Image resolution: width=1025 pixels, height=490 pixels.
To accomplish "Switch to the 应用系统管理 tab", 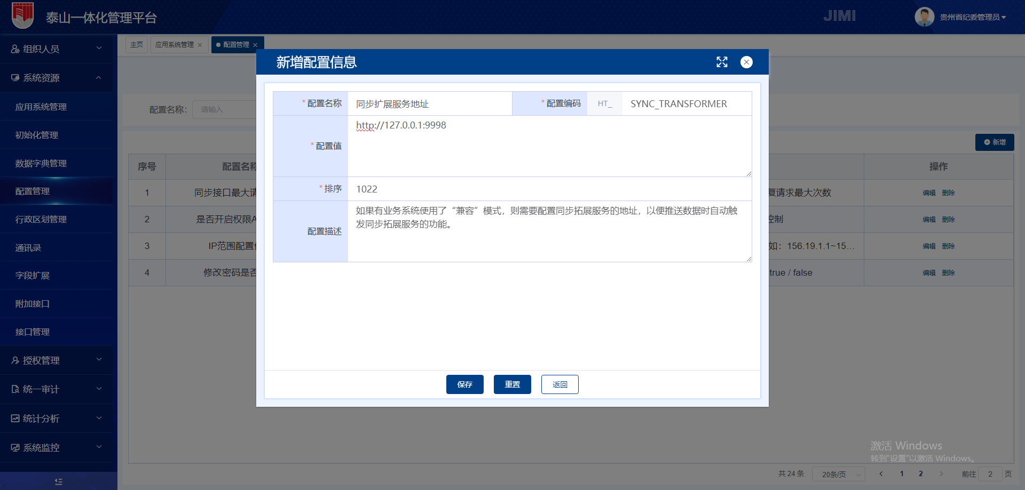I will point(174,45).
